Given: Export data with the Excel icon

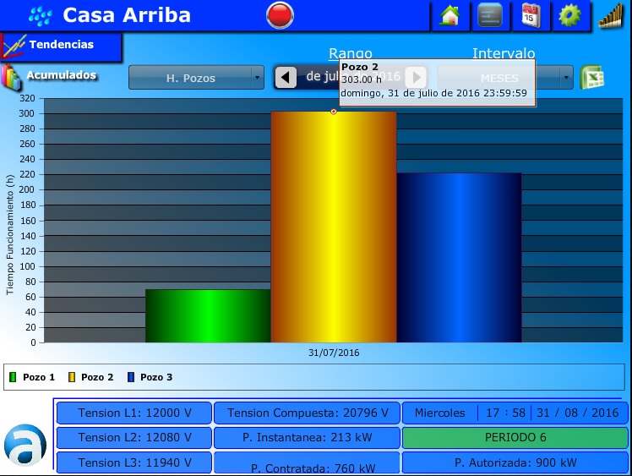Looking at the screenshot, I should point(591,77).
